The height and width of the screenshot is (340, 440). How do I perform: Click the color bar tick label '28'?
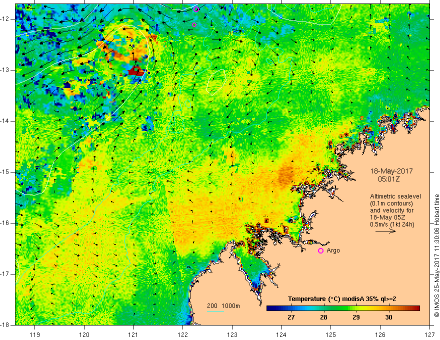point(323,317)
